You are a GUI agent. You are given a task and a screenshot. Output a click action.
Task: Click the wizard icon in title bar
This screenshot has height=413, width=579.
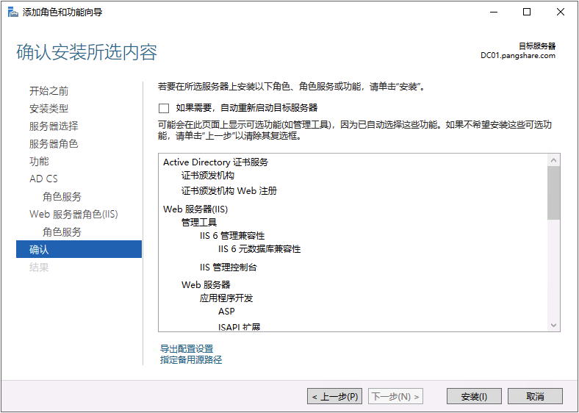[12, 12]
